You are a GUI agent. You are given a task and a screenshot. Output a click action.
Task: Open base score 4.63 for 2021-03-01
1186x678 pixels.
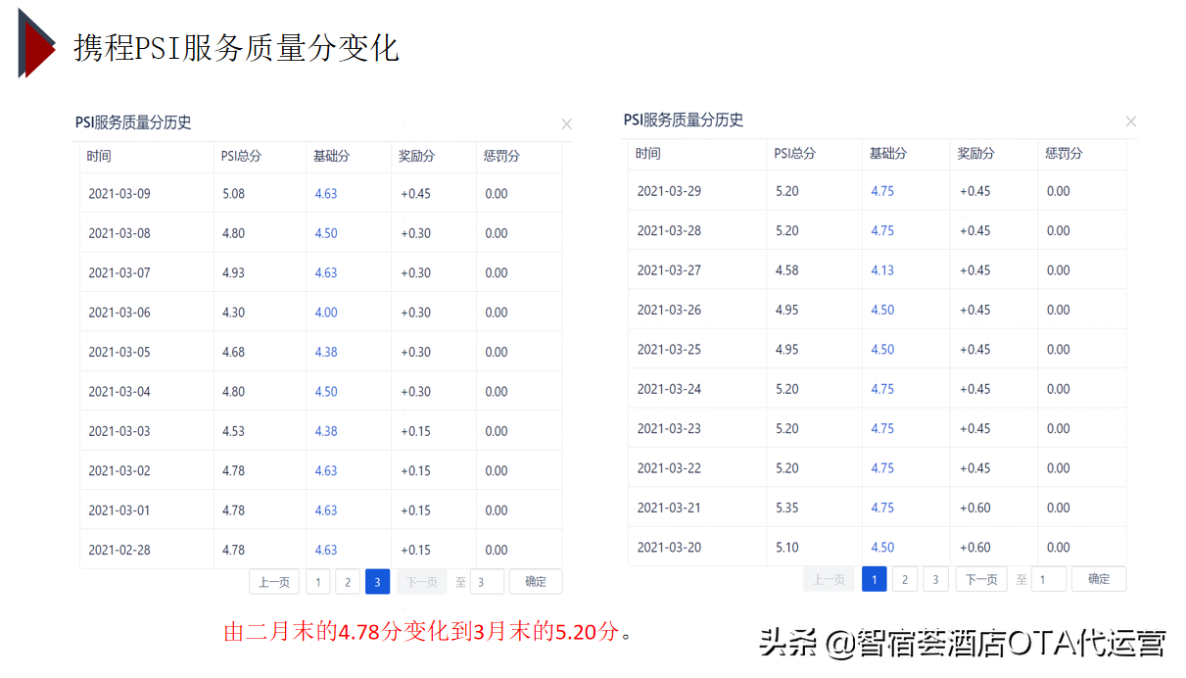tap(326, 510)
